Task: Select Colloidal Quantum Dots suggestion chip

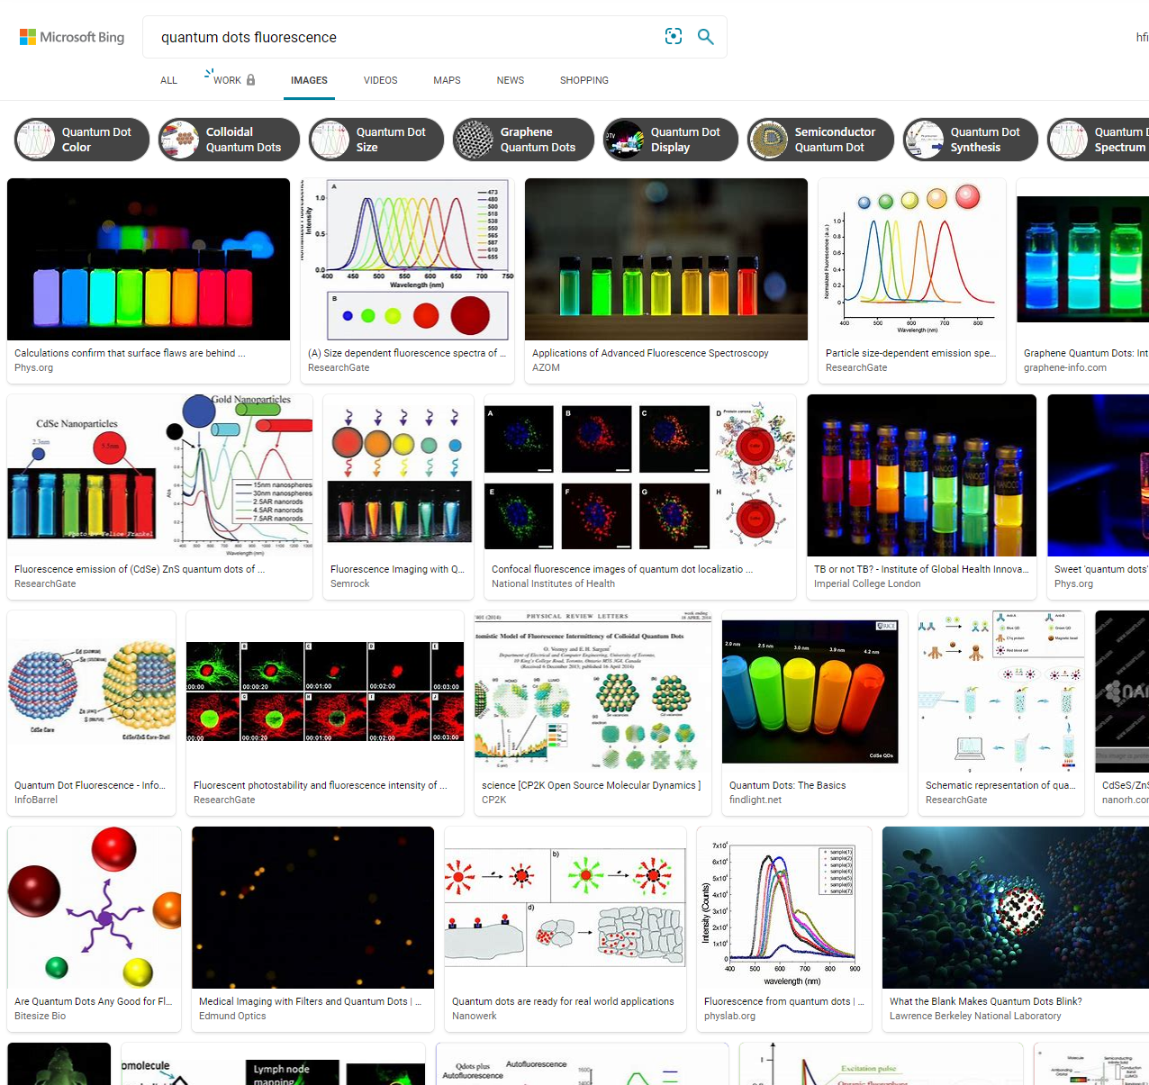Action: point(229,140)
